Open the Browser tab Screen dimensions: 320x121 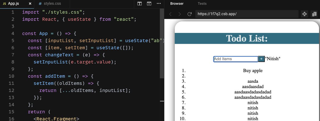click(x=177, y=4)
